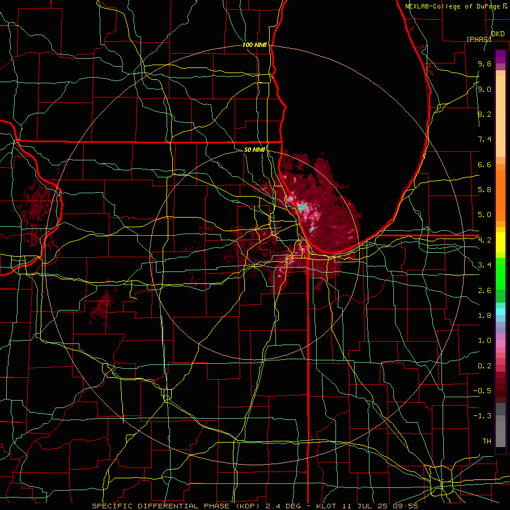Pick the yellow color bar segment near 4.2

pyautogui.click(x=500, y=243)
